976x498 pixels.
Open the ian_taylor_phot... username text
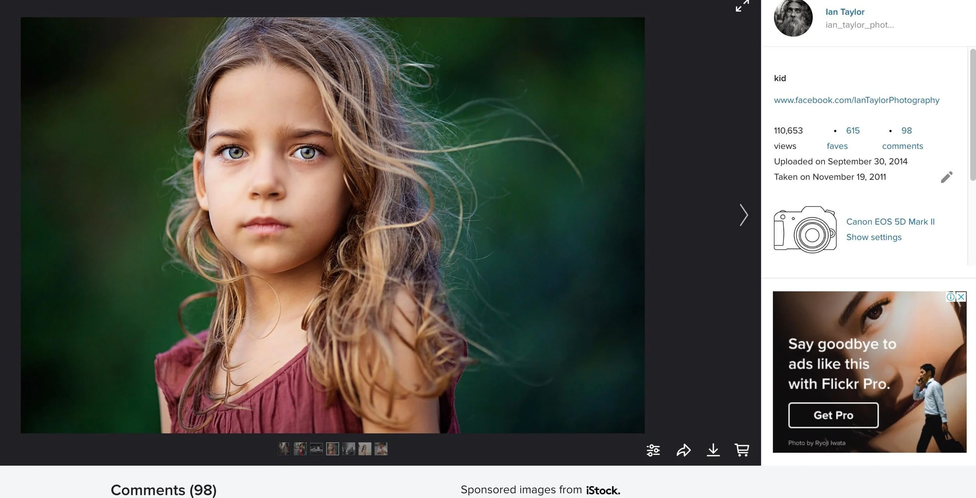pyautogui.click(x=859, y=25)
